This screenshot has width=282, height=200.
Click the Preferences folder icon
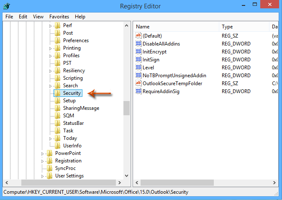(58, 41)
